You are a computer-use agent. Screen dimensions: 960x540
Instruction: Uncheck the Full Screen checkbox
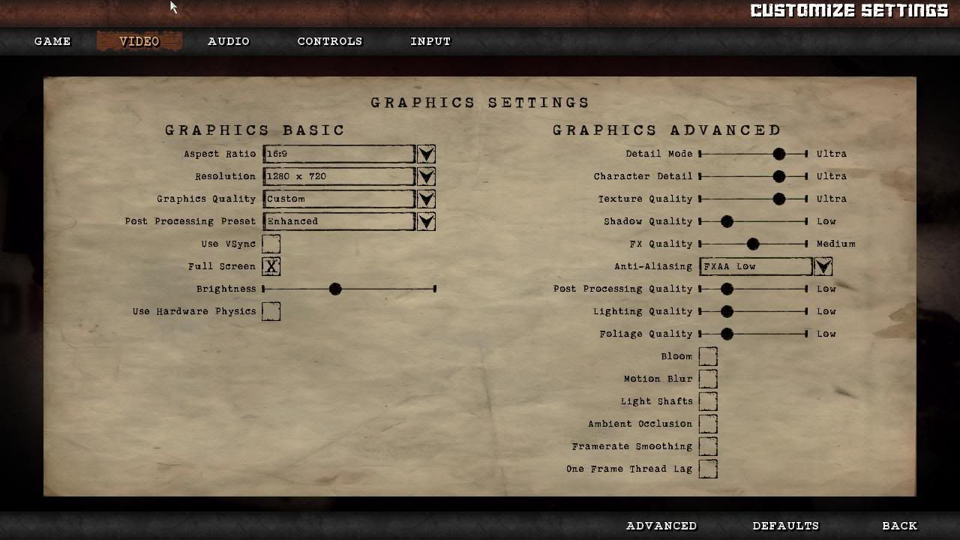271,266
